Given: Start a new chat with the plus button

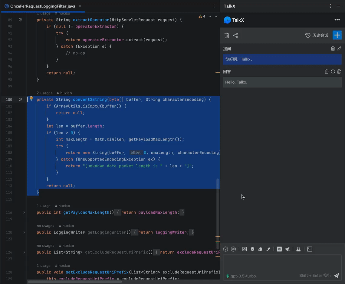Looking at the screenshot, I should (337, 35).
